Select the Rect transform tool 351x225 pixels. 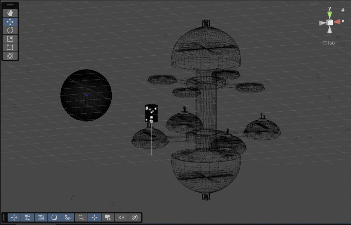[x=10, y=47]
